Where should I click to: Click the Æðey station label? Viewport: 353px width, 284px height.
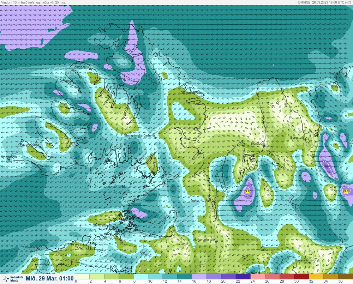click(x=120, y=78)
